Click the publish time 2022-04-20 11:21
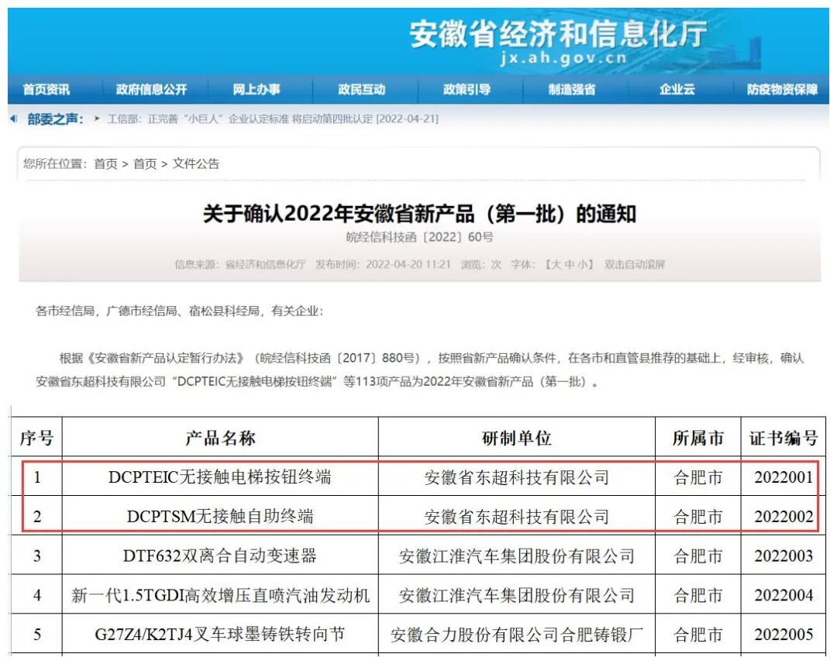This screenshot has height=664, width=837. click(408, 264)
